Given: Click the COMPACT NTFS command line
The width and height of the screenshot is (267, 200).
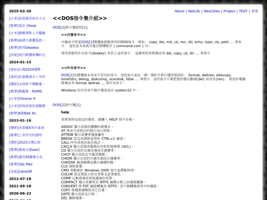Looking at the screenshot, I should [103, 182].
